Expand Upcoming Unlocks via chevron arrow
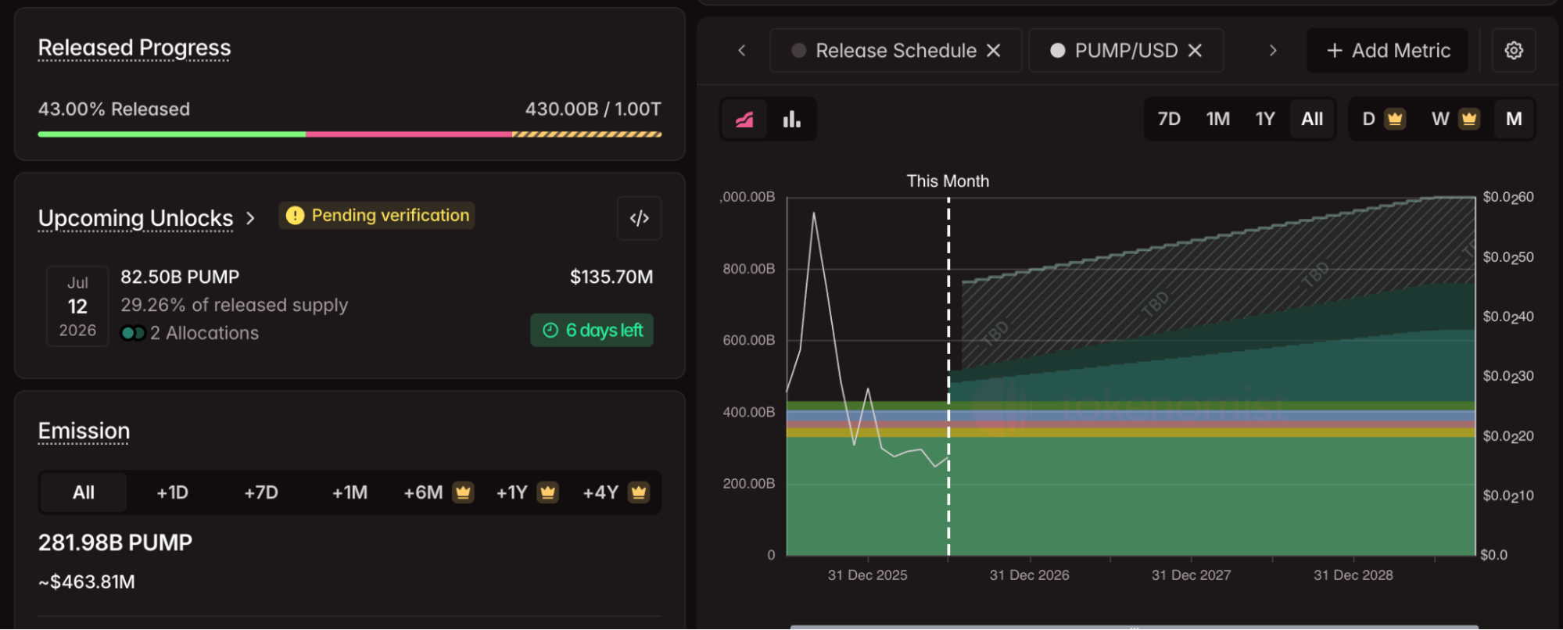The image size is (1563, 630). pyautogui.click(x=250, y=218)
